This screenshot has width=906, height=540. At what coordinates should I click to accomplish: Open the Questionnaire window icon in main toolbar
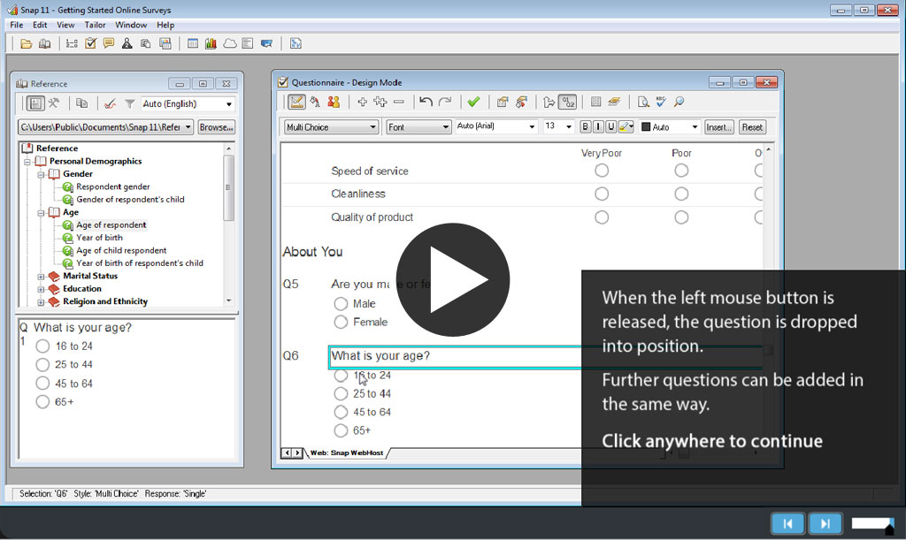(x=91, y=44)
